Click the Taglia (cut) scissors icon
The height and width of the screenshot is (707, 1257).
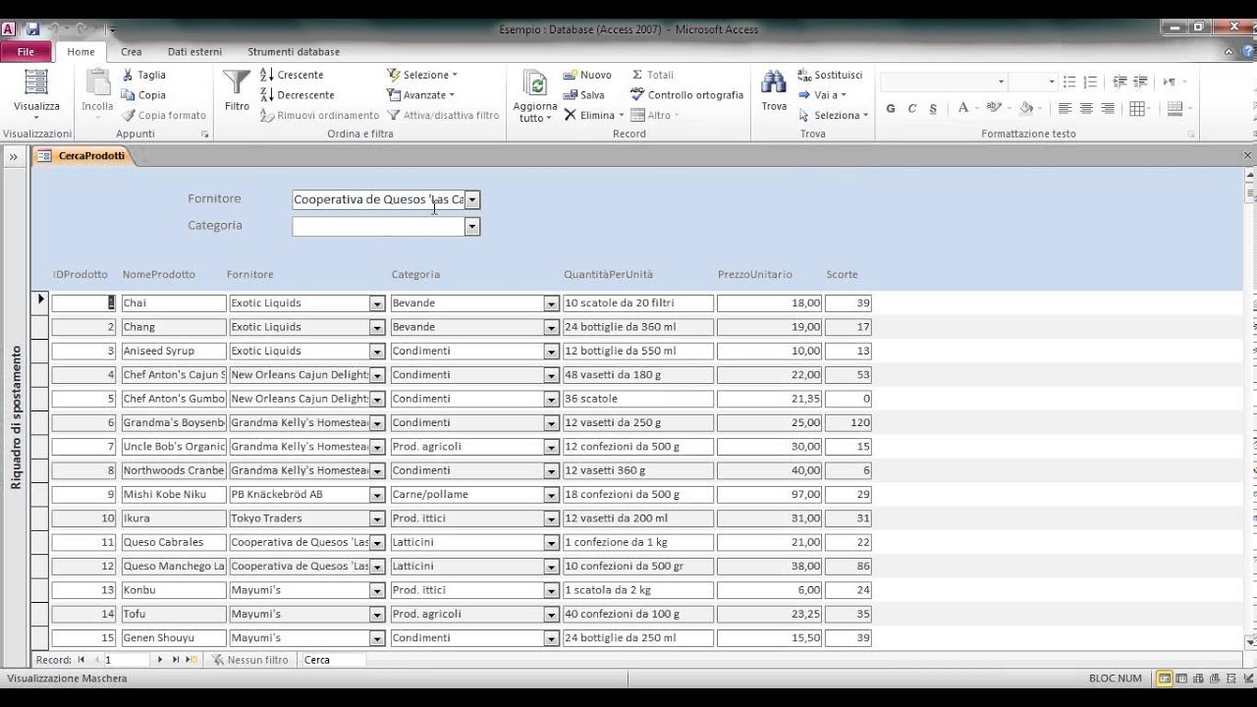point(128,75)
